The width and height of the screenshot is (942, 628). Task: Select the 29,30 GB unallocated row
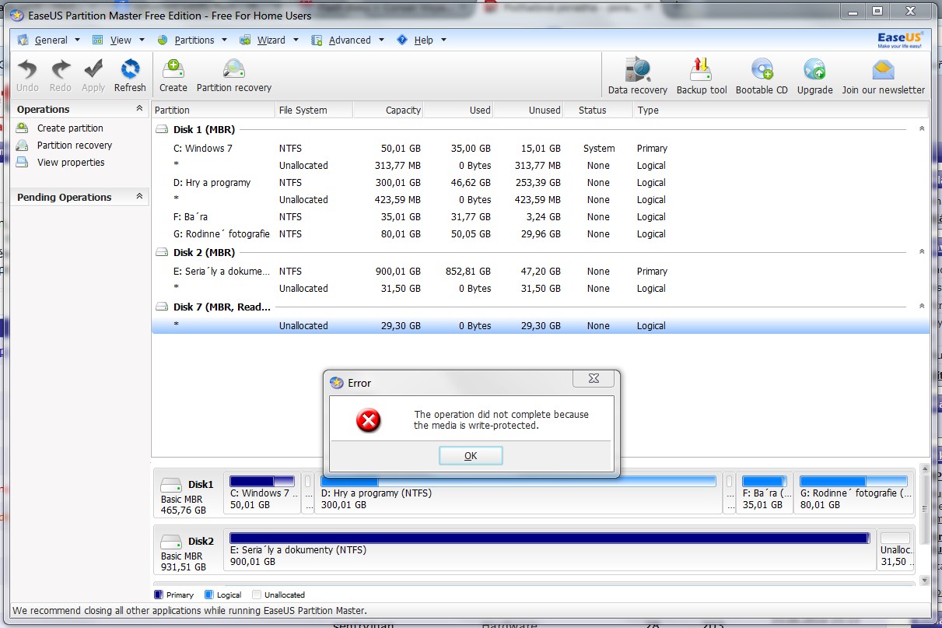[x=541, y=326]
